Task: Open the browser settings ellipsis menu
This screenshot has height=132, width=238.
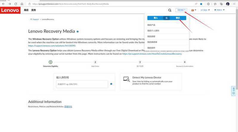Action: point(234,4)
